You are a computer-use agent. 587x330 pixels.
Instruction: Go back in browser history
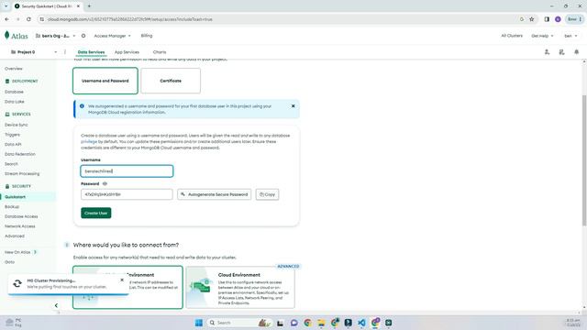(x=6, y=19)
